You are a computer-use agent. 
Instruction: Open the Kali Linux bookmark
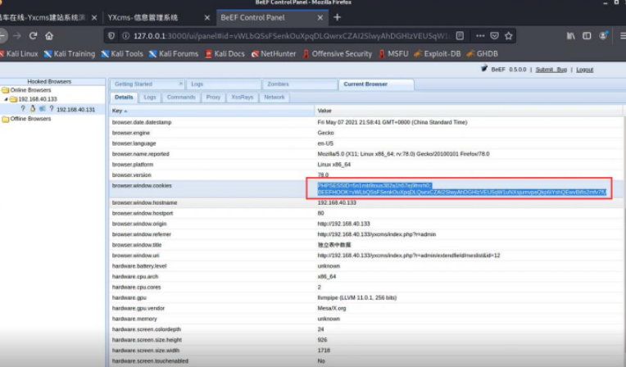[x=19, y=54]
